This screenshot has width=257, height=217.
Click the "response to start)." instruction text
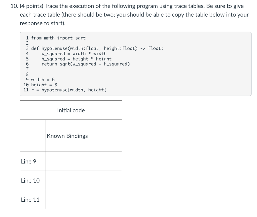pyautogui.click(x=43, y=23)
